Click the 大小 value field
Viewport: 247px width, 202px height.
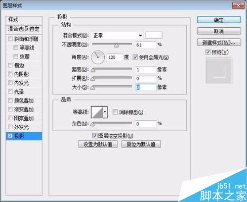click(x=146, y=87)
